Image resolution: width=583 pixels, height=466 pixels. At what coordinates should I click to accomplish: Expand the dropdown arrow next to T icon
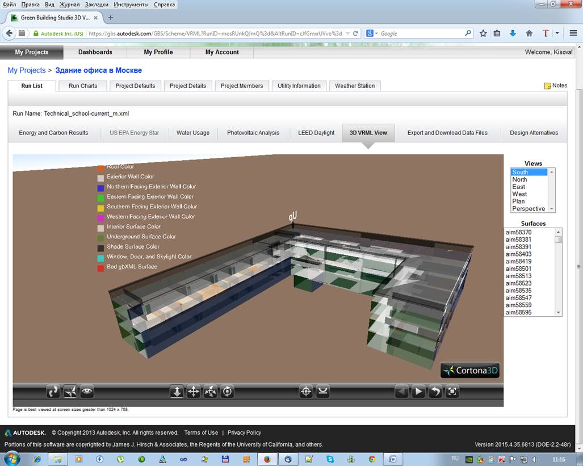(x=557, y=33)
